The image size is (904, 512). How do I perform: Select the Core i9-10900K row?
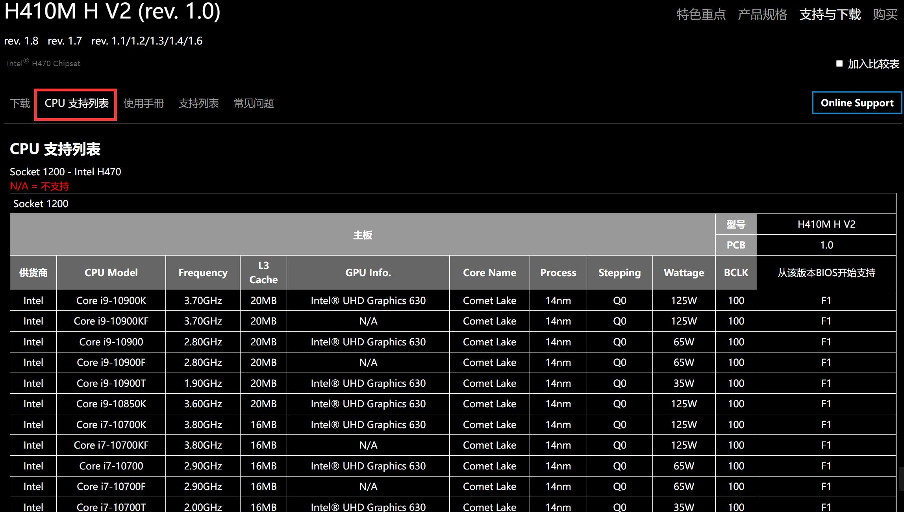111,301
